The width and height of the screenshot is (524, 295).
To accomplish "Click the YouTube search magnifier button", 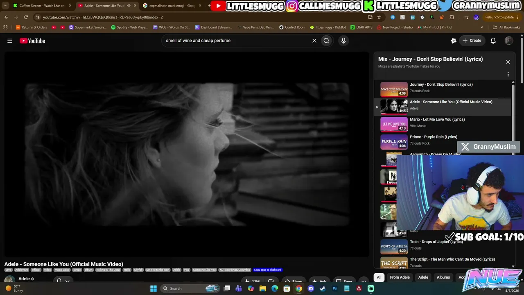I will (326, 41).
